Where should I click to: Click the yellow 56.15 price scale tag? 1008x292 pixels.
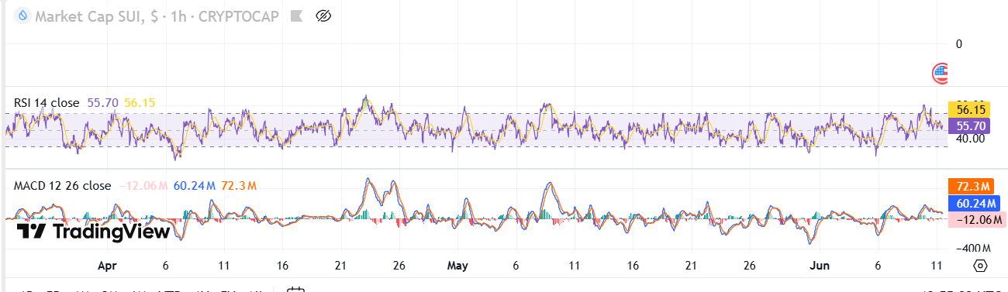pyautogui.click(x=970, y=110)
